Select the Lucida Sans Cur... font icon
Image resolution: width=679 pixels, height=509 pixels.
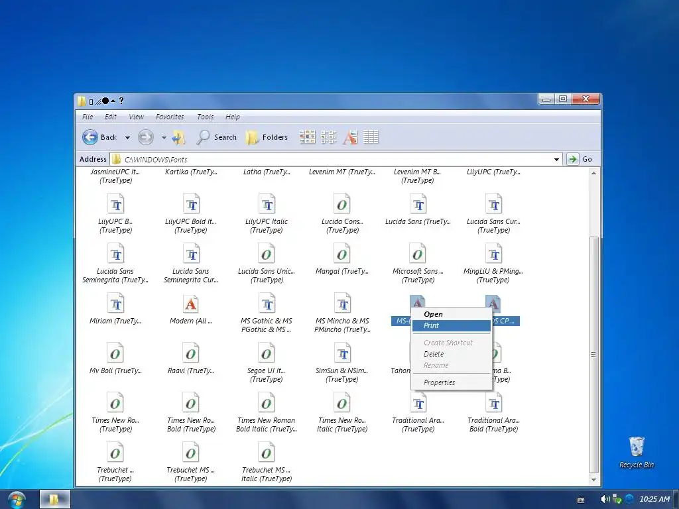(x=493, y=203)
